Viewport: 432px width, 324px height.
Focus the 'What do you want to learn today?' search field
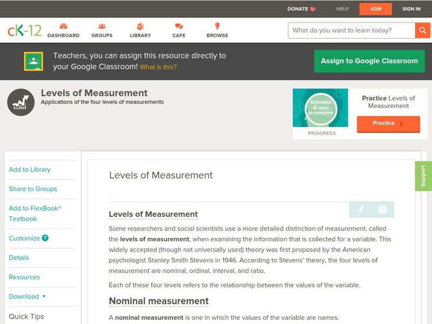[352, 30]
